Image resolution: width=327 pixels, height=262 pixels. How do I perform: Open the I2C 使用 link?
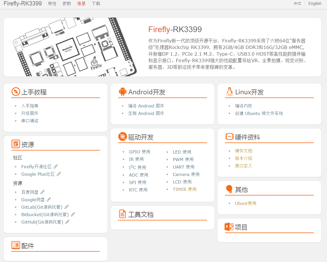[x=138, y=167]
